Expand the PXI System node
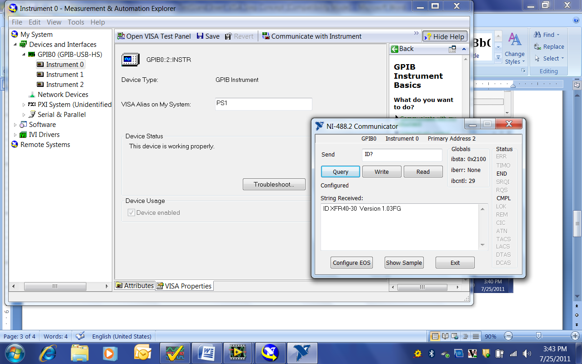The width and height of the screenshot is (582, 364). click(24, 105)
